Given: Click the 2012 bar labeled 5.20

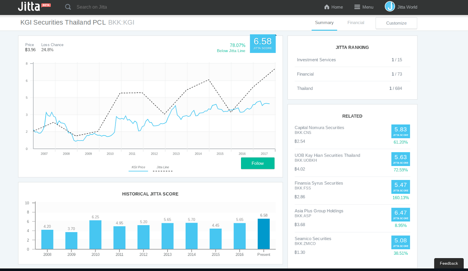Looking at the screenshot, I should 143,237.
